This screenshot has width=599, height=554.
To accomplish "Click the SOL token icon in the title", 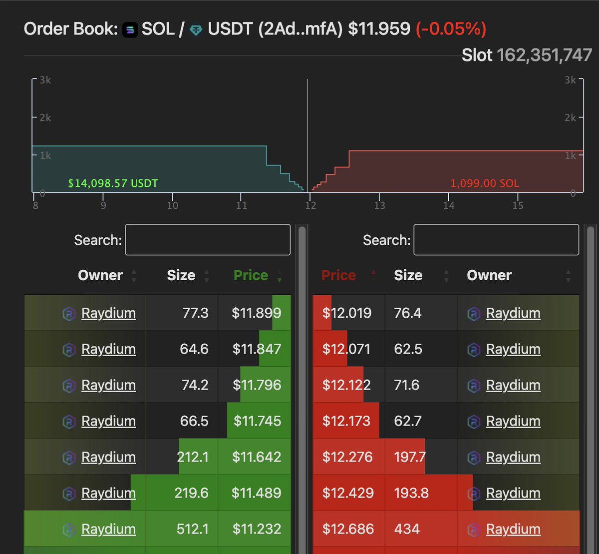I will click(130, 30).
